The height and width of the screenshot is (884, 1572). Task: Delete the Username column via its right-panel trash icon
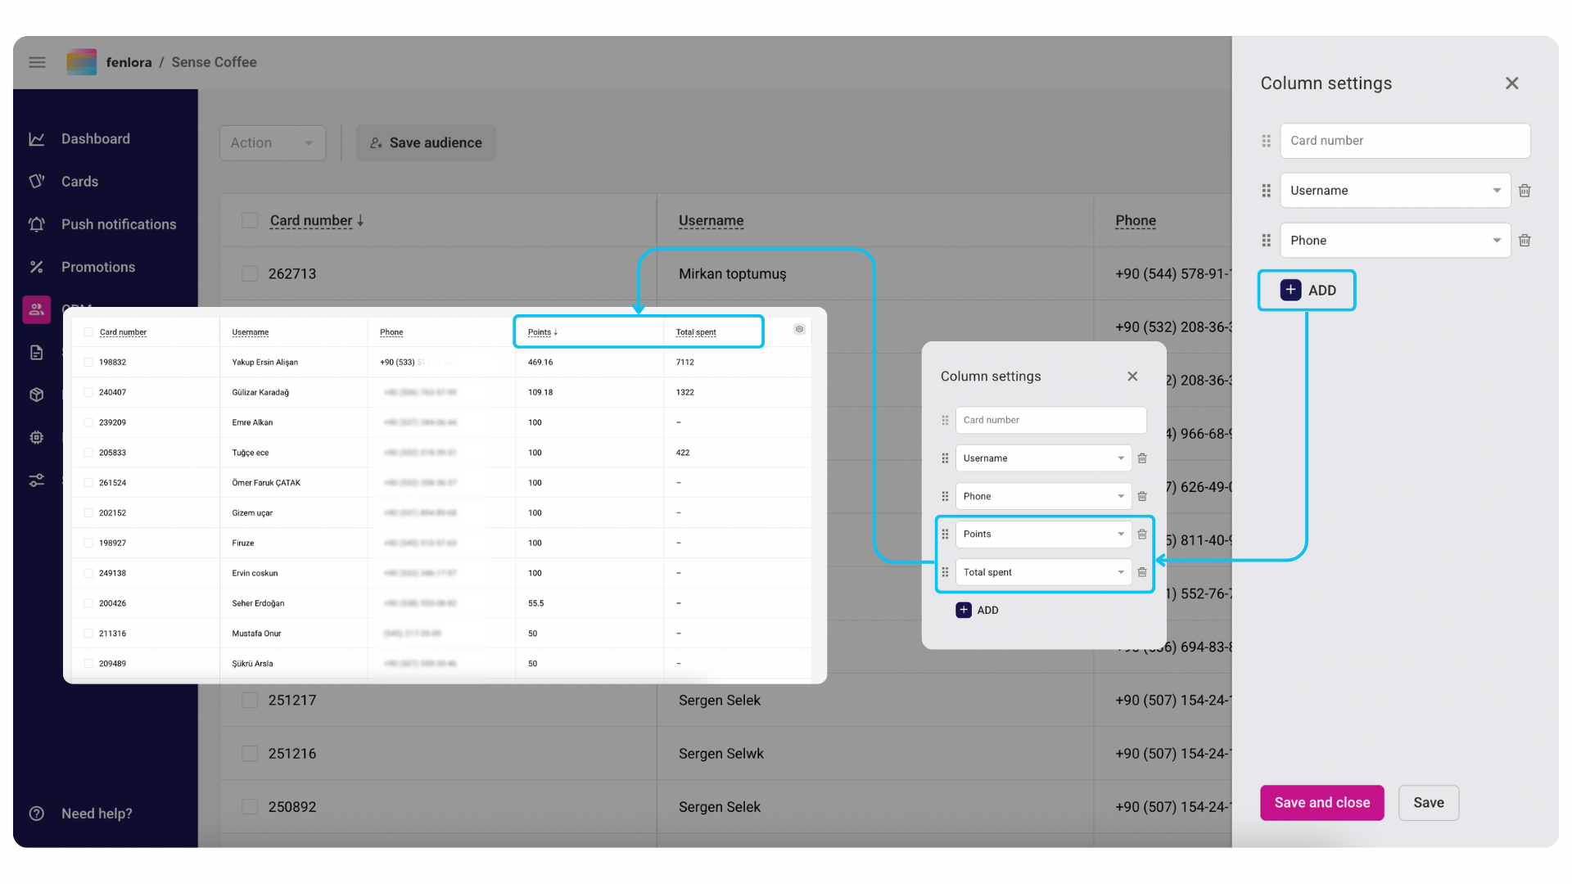1525,191
